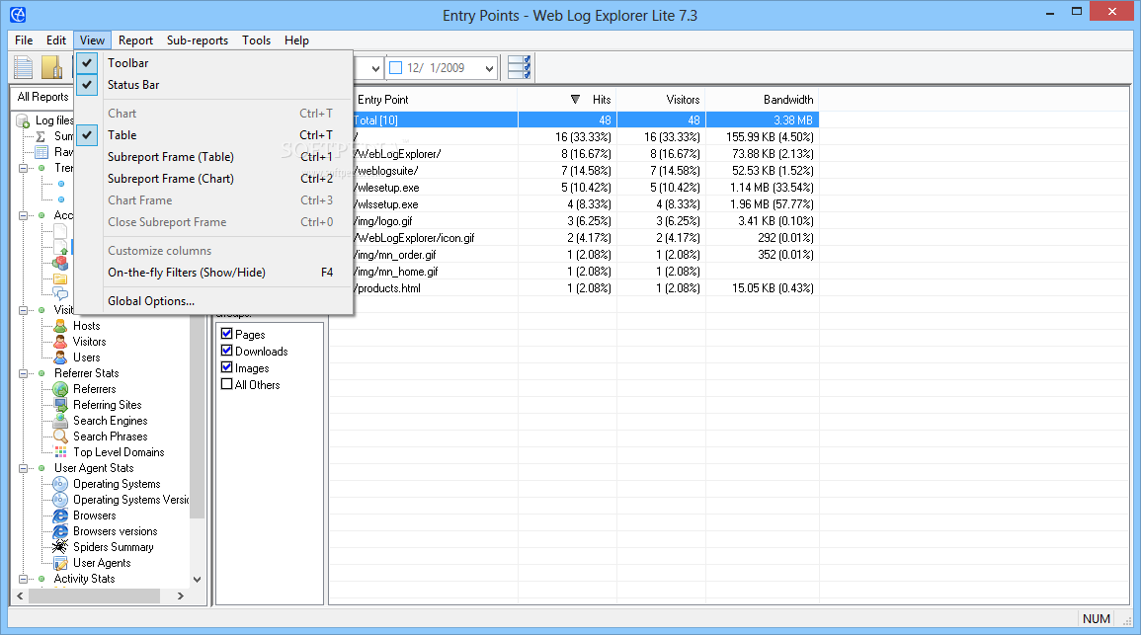Click the Spiders Summary spider icon

[x=60, y=547]
